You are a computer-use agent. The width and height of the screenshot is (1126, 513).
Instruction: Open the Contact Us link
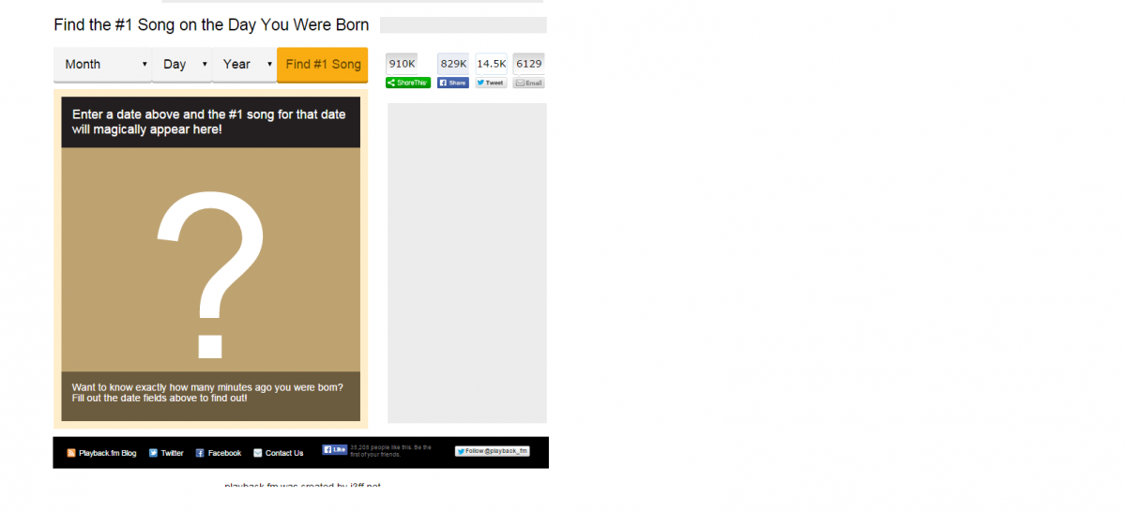[283, 453]
